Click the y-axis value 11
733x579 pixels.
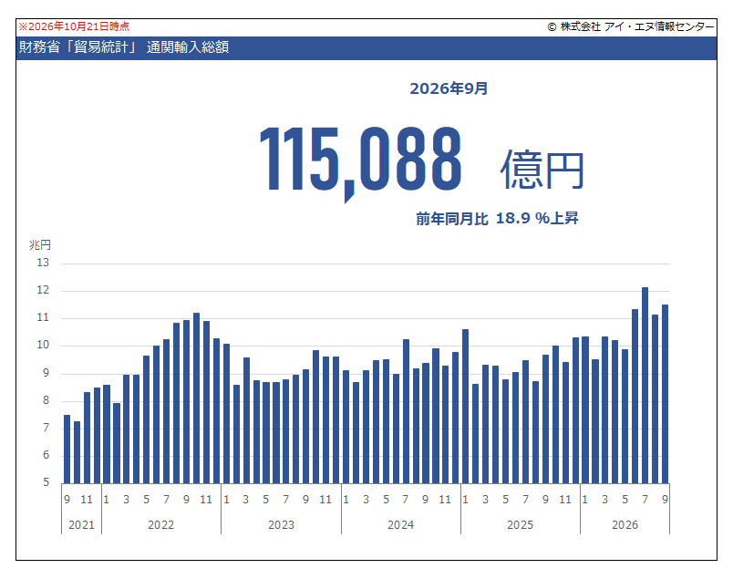[43, 317]
